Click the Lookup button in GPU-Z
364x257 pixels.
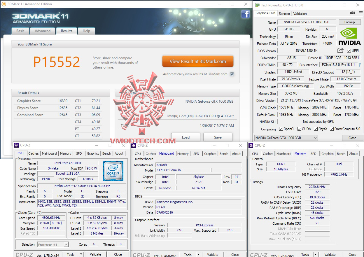tap(349, 22)
